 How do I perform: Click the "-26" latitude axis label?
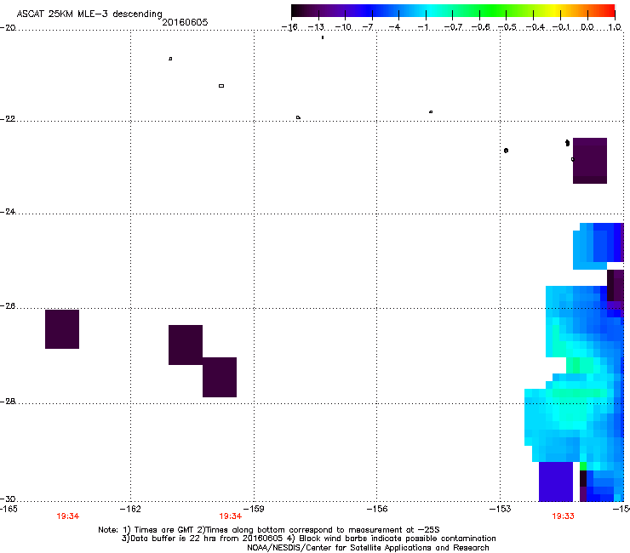[8, 306]
